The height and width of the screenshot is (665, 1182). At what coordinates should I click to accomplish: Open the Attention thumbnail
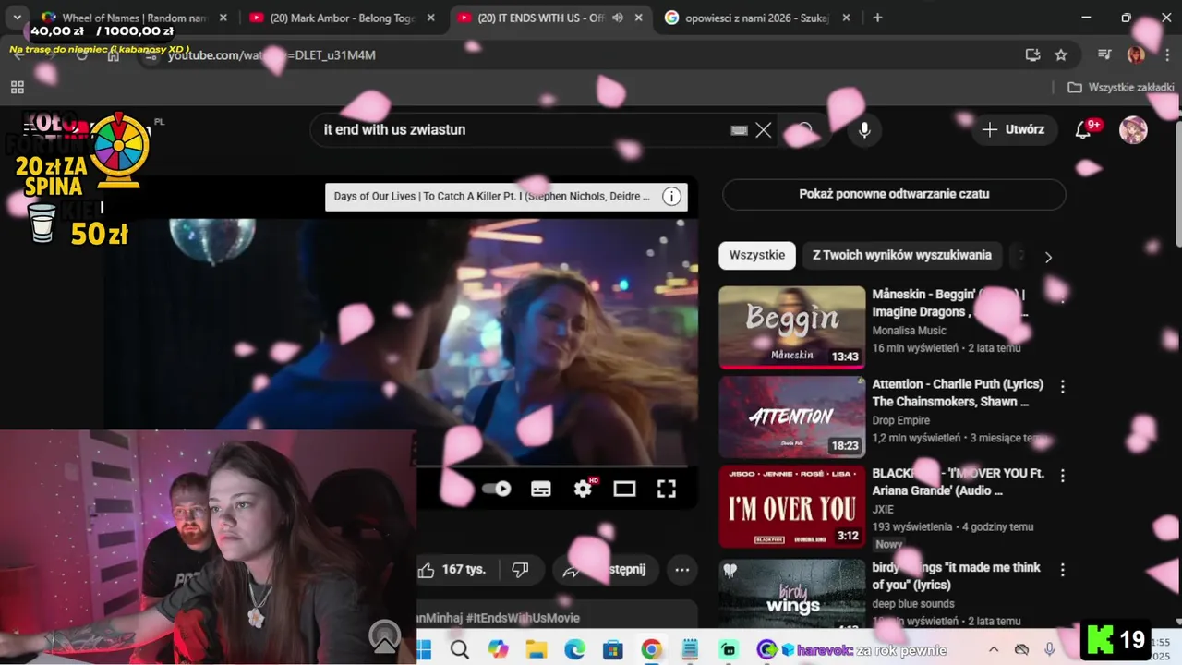(792, 417)
